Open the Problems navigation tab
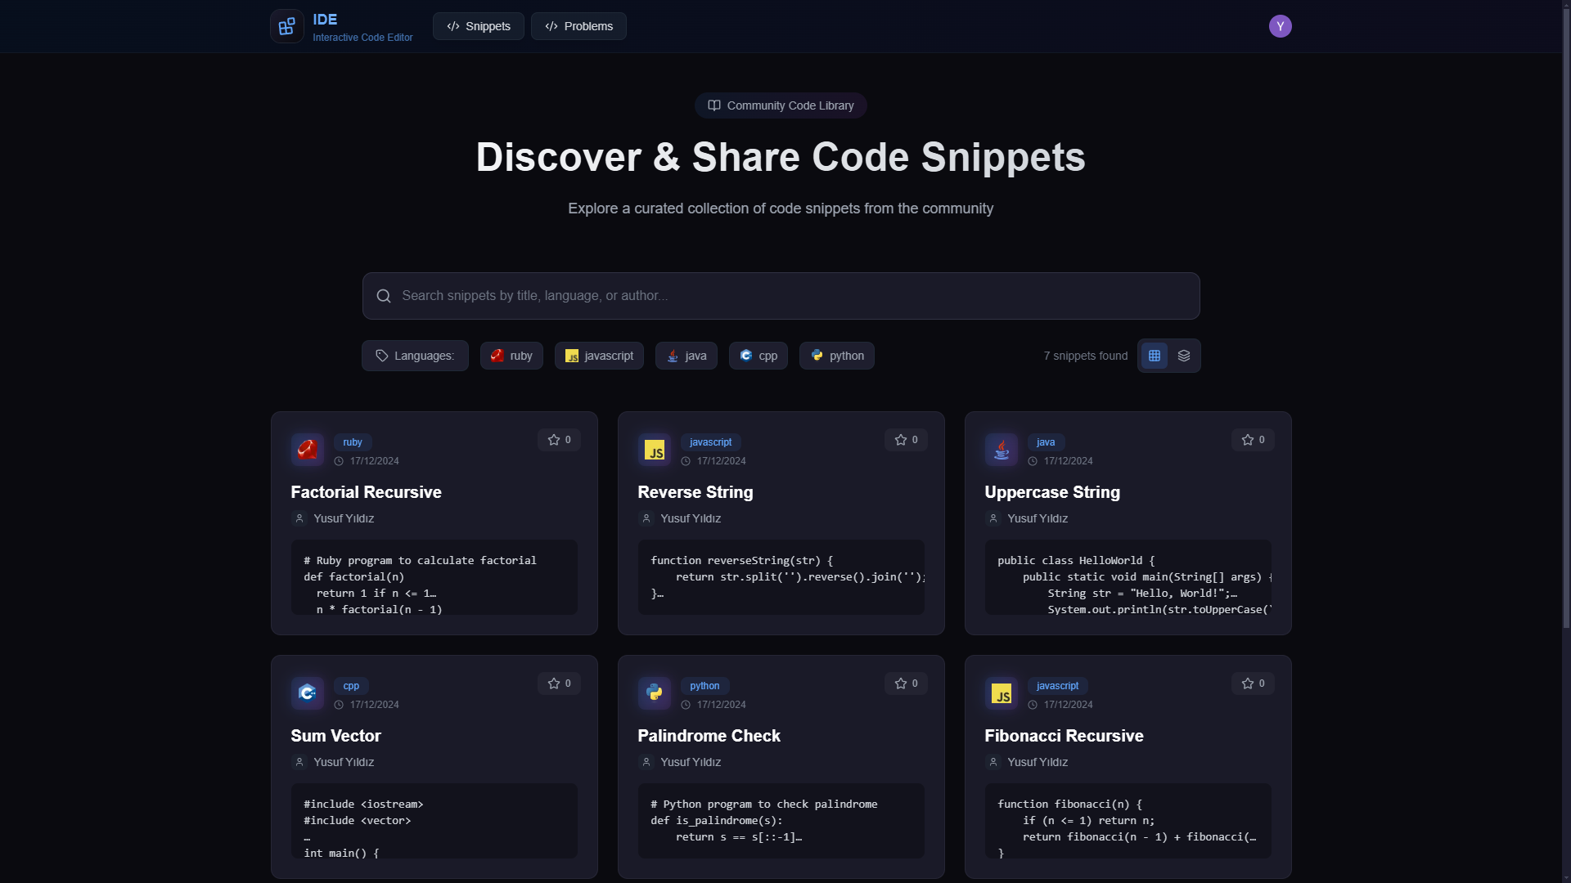Image resolution: width=1571 pixels, height=883 pixels. 578,26
